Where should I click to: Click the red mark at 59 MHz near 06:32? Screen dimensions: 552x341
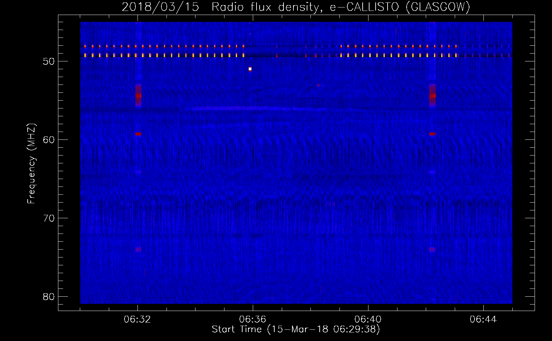coord(138,134)
